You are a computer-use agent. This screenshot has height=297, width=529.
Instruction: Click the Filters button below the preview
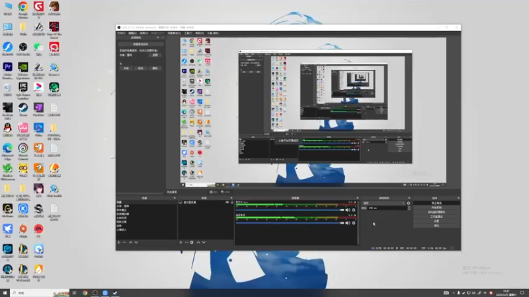click(225, 192)
